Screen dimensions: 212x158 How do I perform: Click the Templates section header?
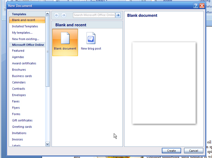coord(27,14)
